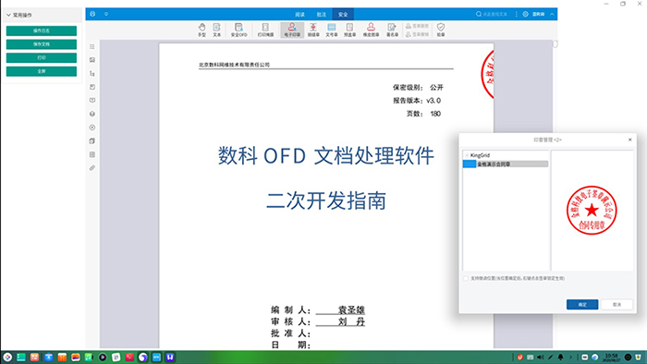Click the globe icon in blue title bar

pos(92,14)
